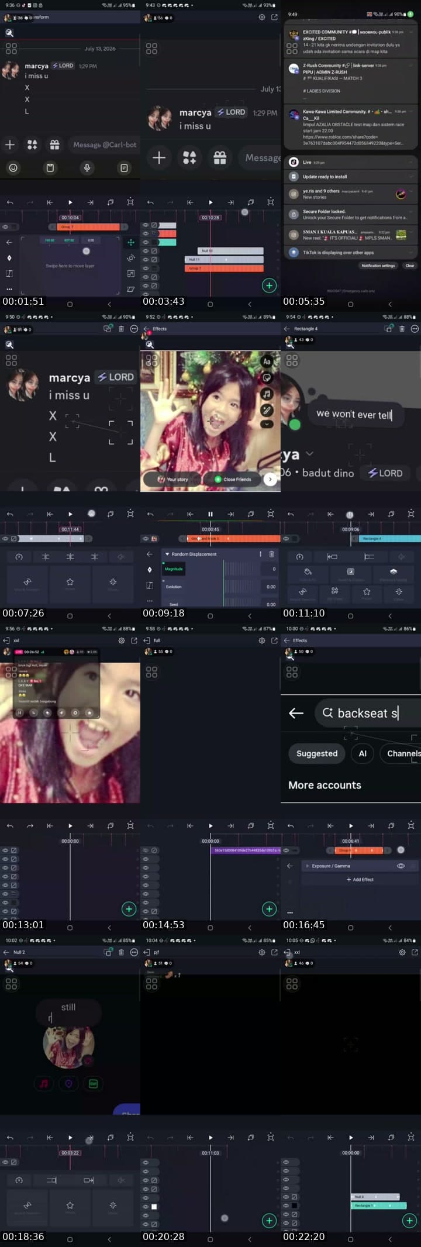This screenshot has height=1247, width=421.
Task: Select the move tool in 00:01:51 frame
Action: coord(130,242)
